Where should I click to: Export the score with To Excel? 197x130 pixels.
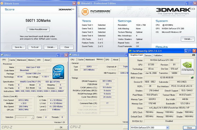(35, 47)
